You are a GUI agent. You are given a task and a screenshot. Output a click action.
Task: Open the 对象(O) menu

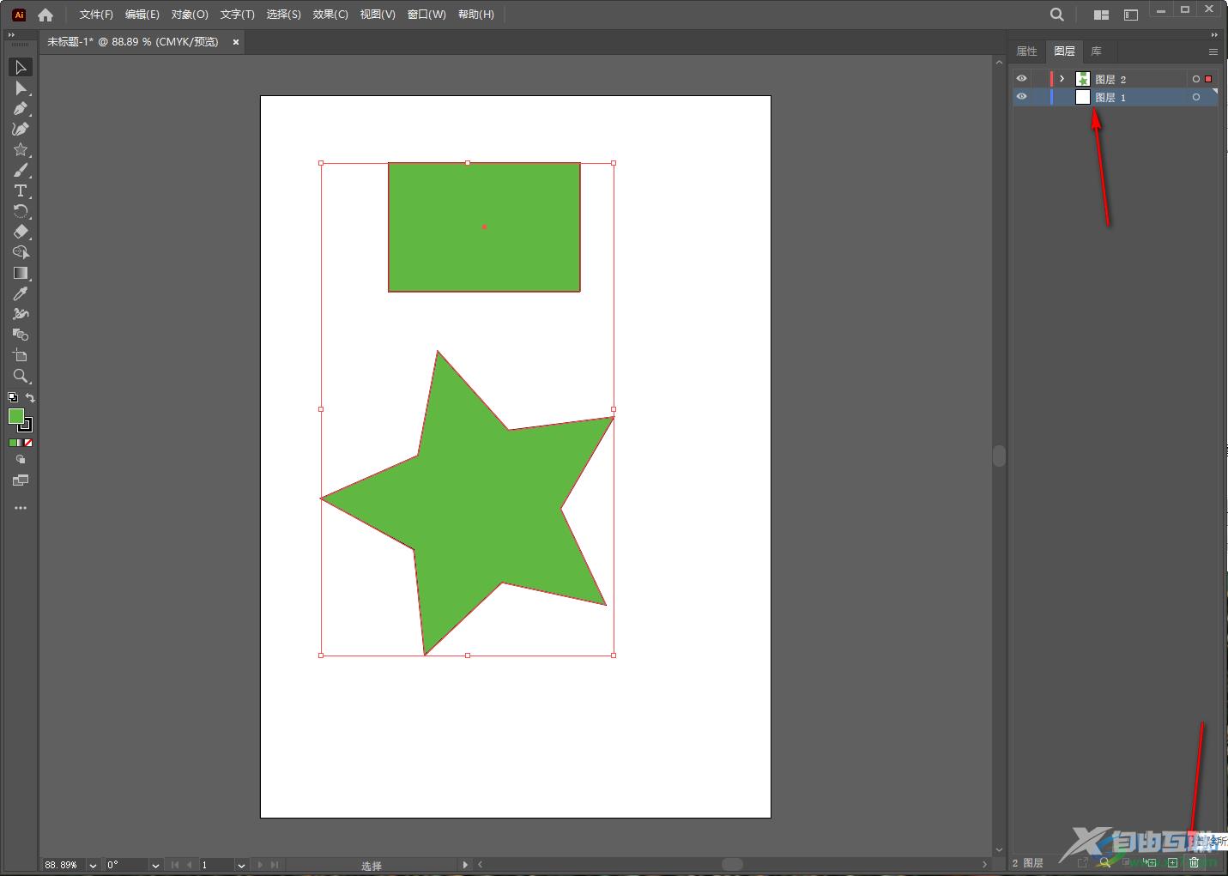pyautogui.click(x=190, y=15)
